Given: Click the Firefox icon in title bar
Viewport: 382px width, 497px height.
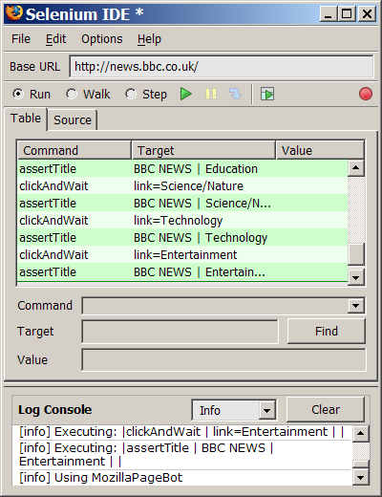Looking at the screenshot, I should pos(14,13).
